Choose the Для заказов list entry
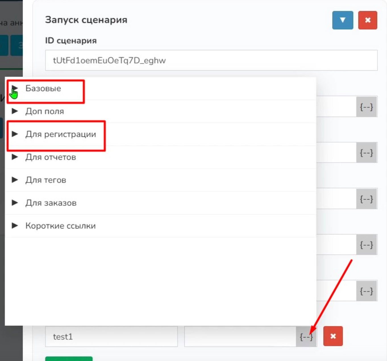The width and height of the screenshot is (387, 361). pos(51,203)
